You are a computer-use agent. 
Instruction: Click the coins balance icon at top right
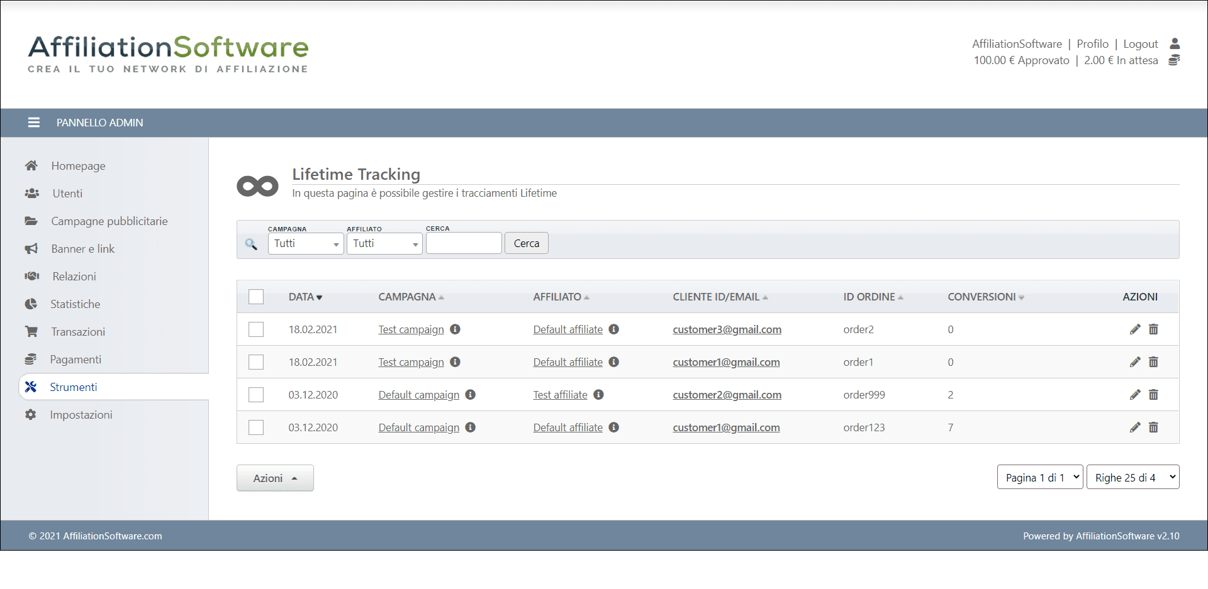(x=1174, y=60)
